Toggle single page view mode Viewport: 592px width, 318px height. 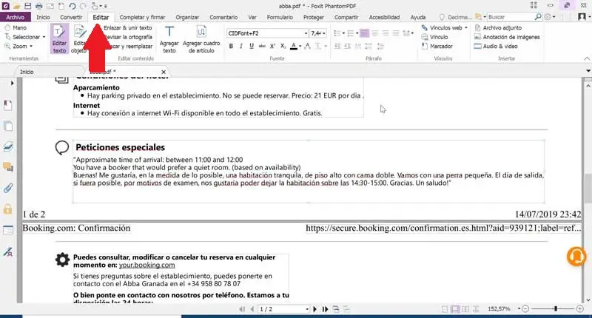tap(445, 309)
